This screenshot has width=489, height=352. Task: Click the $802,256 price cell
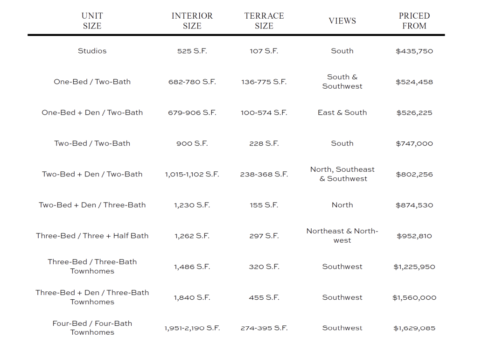414,174
